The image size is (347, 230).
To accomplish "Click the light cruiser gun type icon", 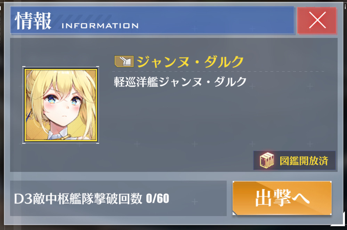I will 124,61.
